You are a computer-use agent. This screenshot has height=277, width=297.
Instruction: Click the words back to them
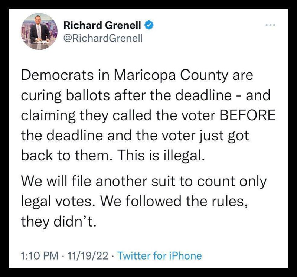(66, 155)
